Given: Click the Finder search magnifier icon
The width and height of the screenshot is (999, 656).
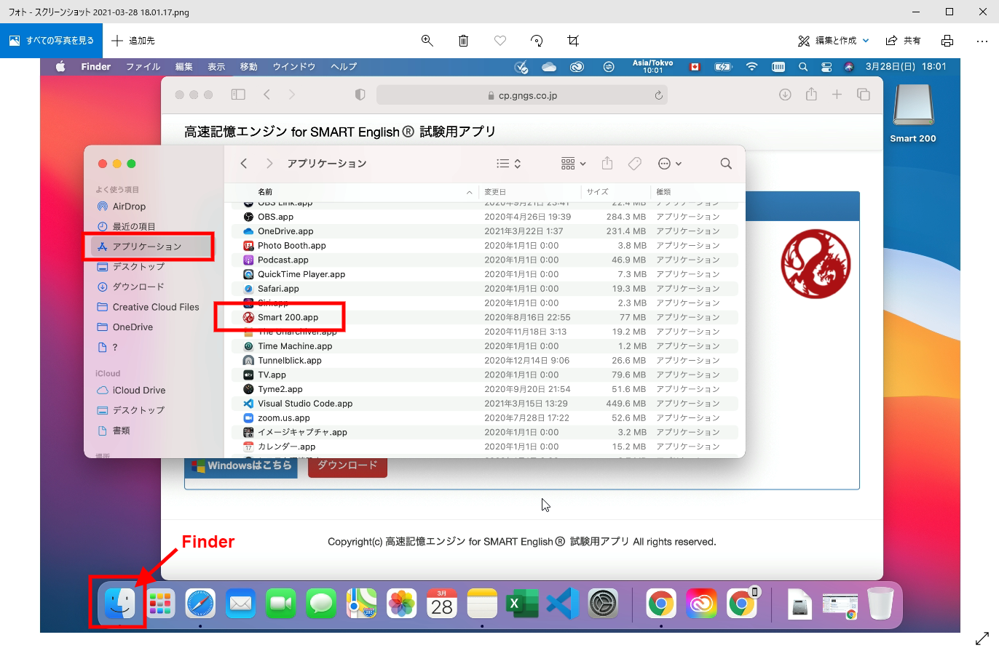Looking at the screenshot, I should tap(726, 164).
